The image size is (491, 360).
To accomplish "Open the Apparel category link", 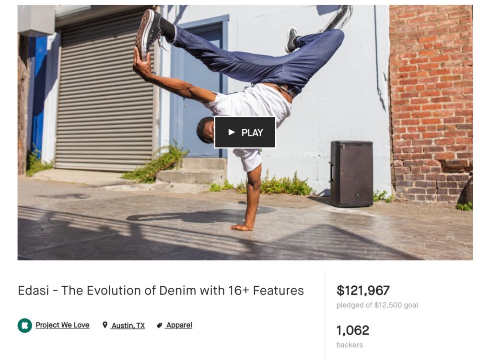I will click(x=179, y=325).
